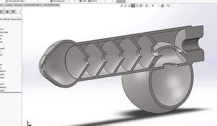Open the DimXpertManager crosshair tab
Viewport: 217px width, 126px height.
point(7,12)
